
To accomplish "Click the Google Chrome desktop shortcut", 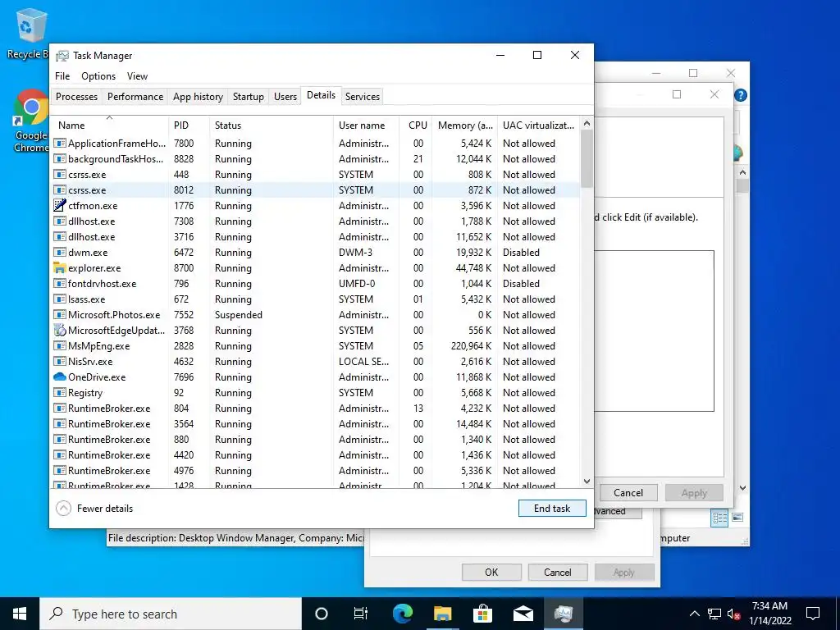I will (31, 121).
